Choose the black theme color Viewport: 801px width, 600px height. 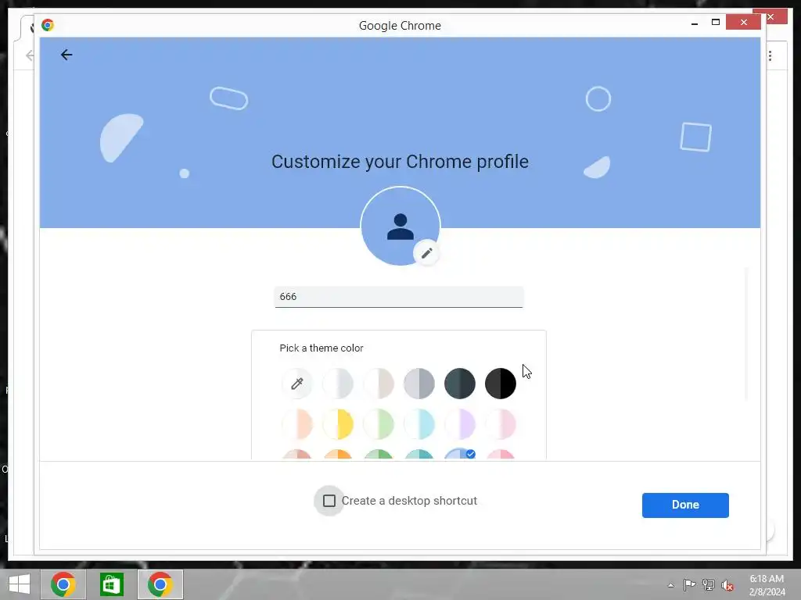[x=500, y=383]
